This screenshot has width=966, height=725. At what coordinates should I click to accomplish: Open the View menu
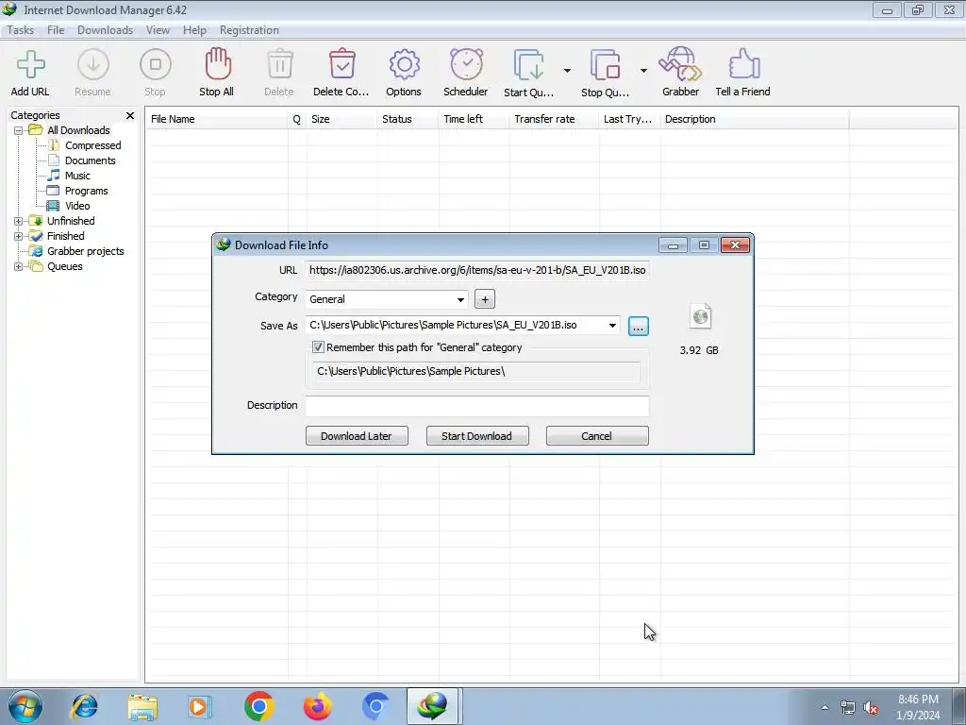158,30
